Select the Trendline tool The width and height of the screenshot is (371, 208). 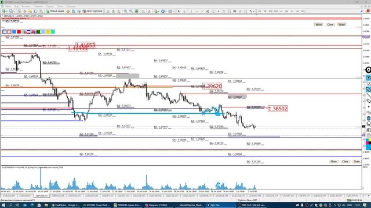tap(202, 11)
